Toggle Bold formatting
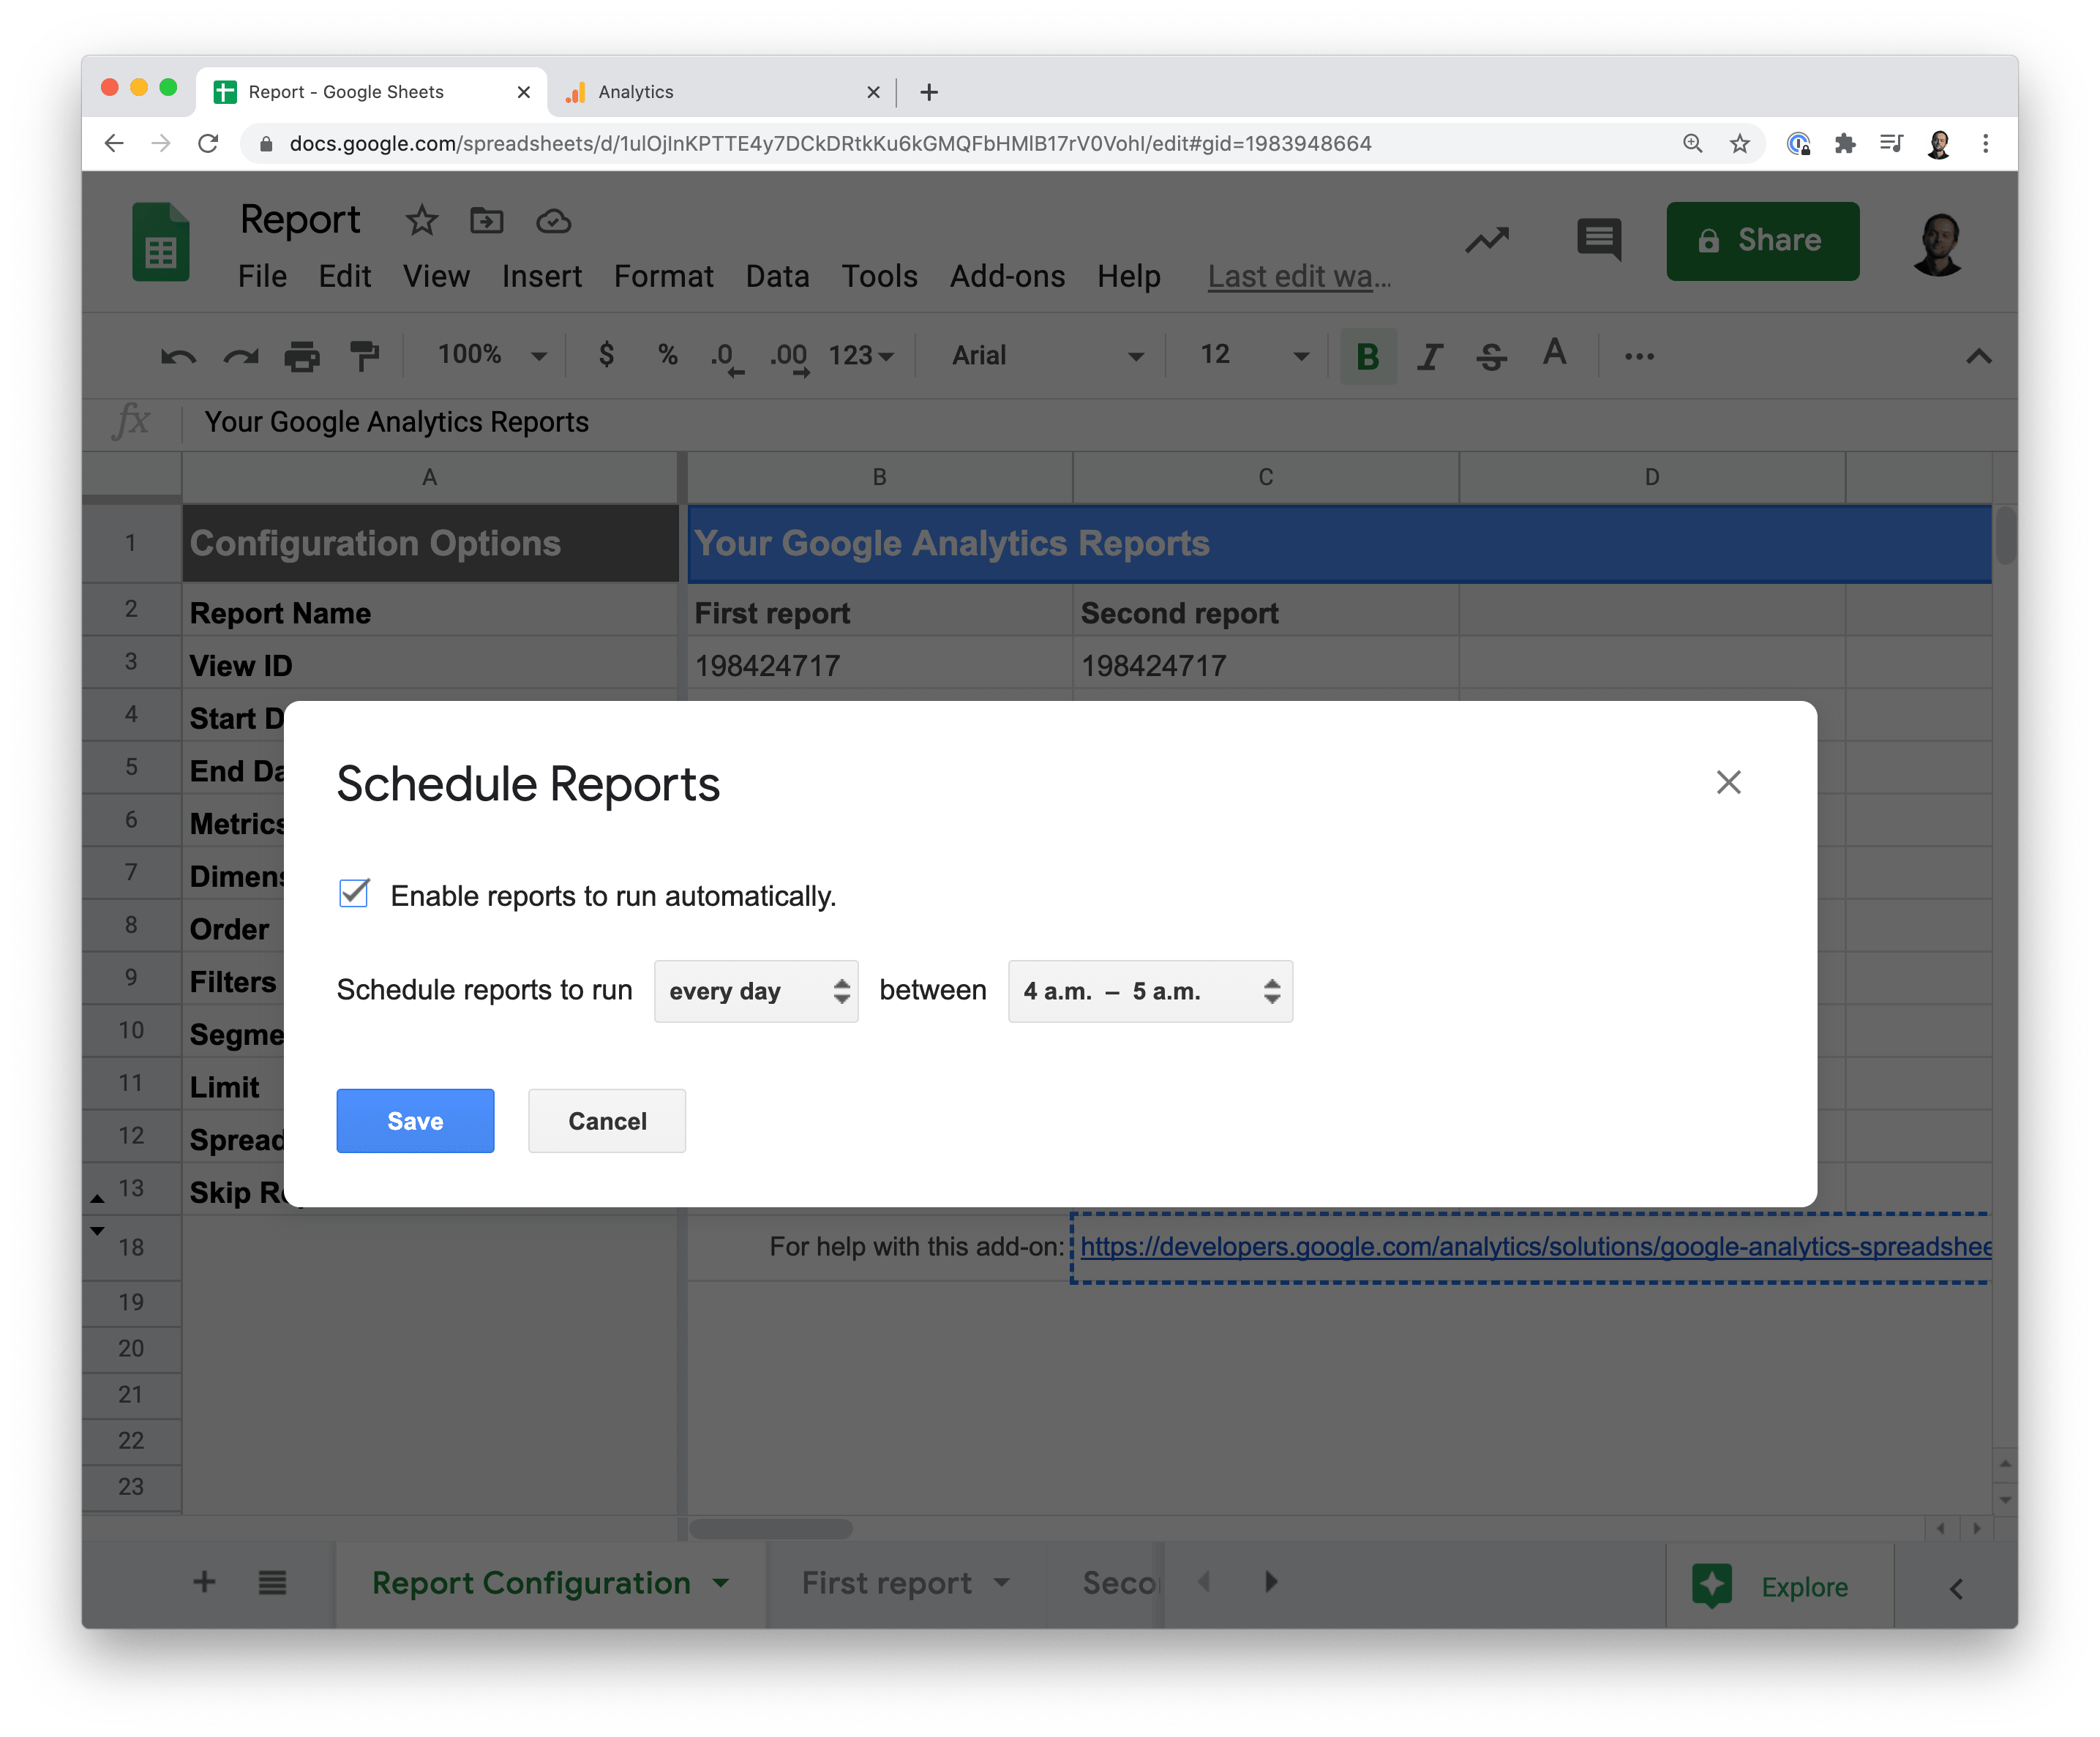Viewport: 2100px width, 1737px height. (1368, 356)
